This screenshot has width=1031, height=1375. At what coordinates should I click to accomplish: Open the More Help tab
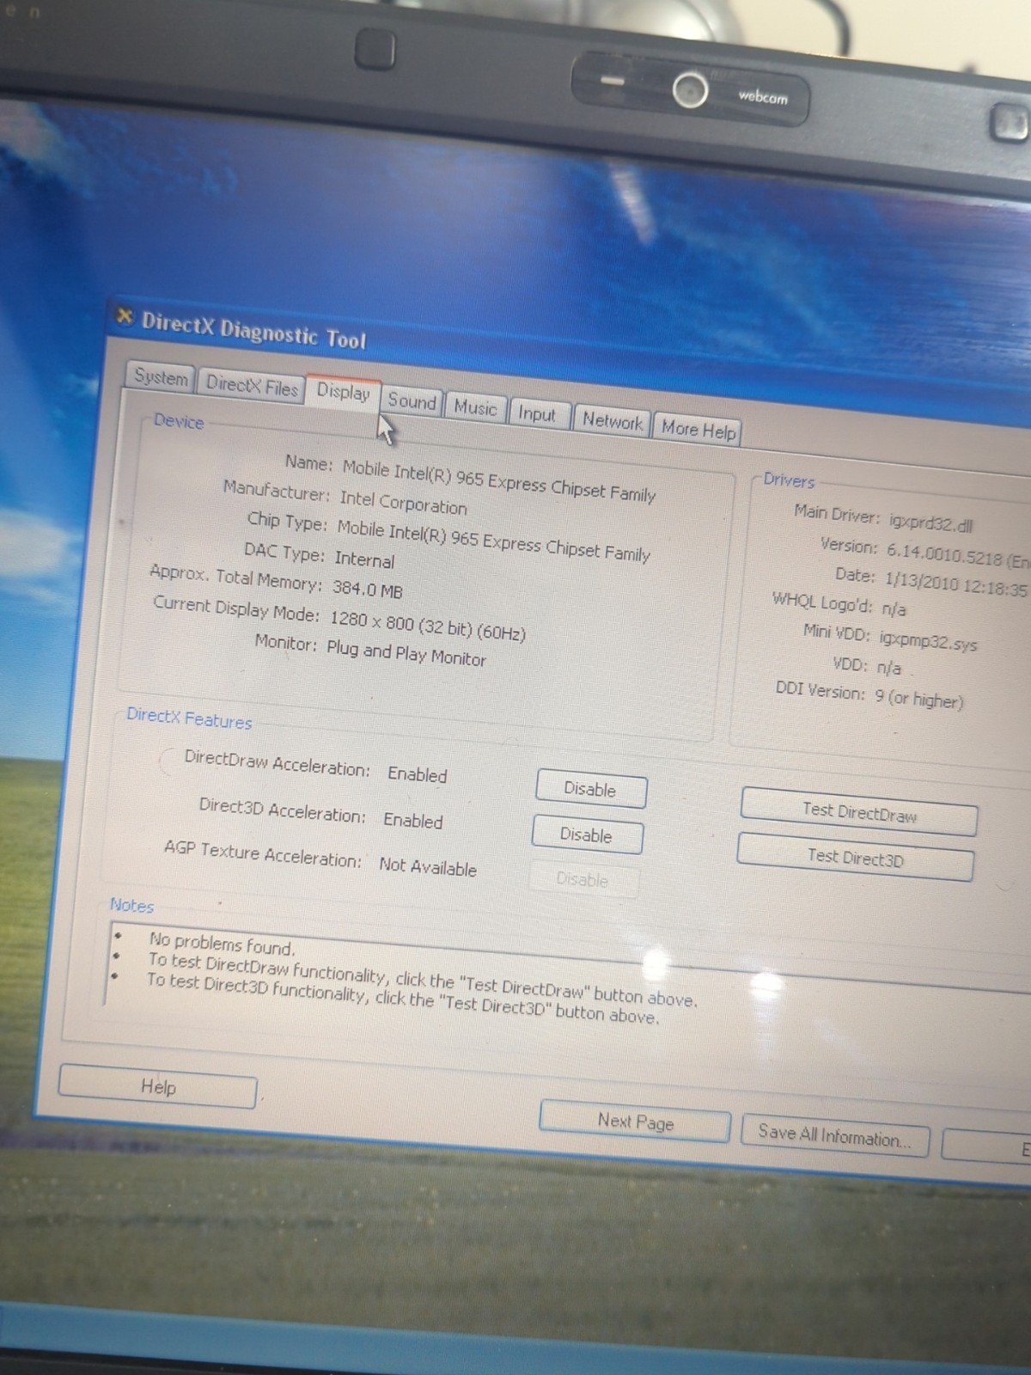point(698,428)
